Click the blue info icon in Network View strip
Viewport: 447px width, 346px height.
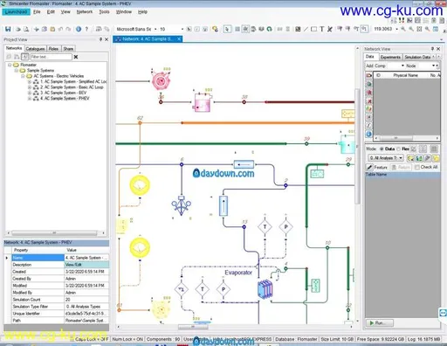click(x=369, y=134)
